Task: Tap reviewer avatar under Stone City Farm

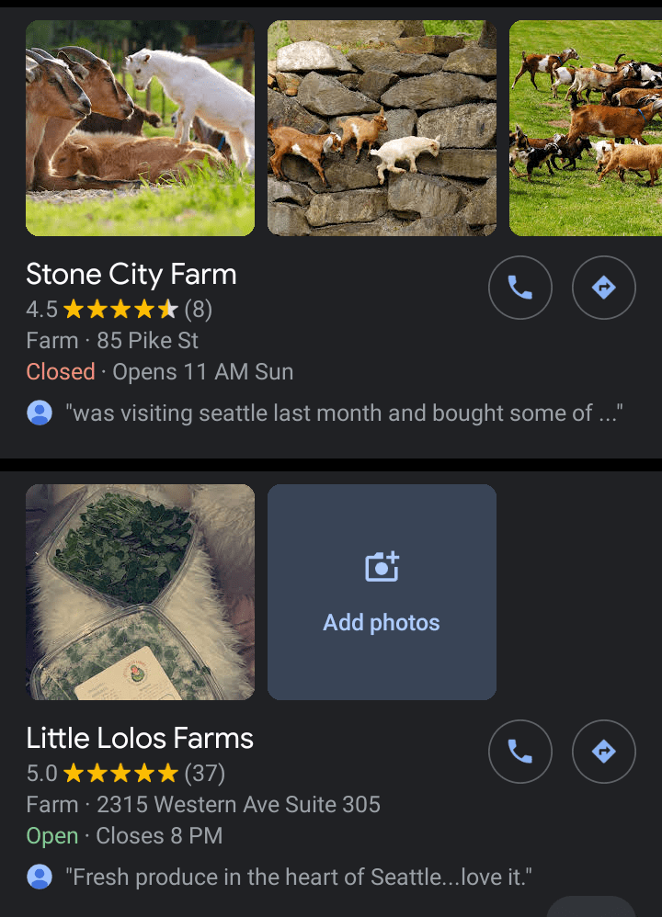Action: pos(40,413)
